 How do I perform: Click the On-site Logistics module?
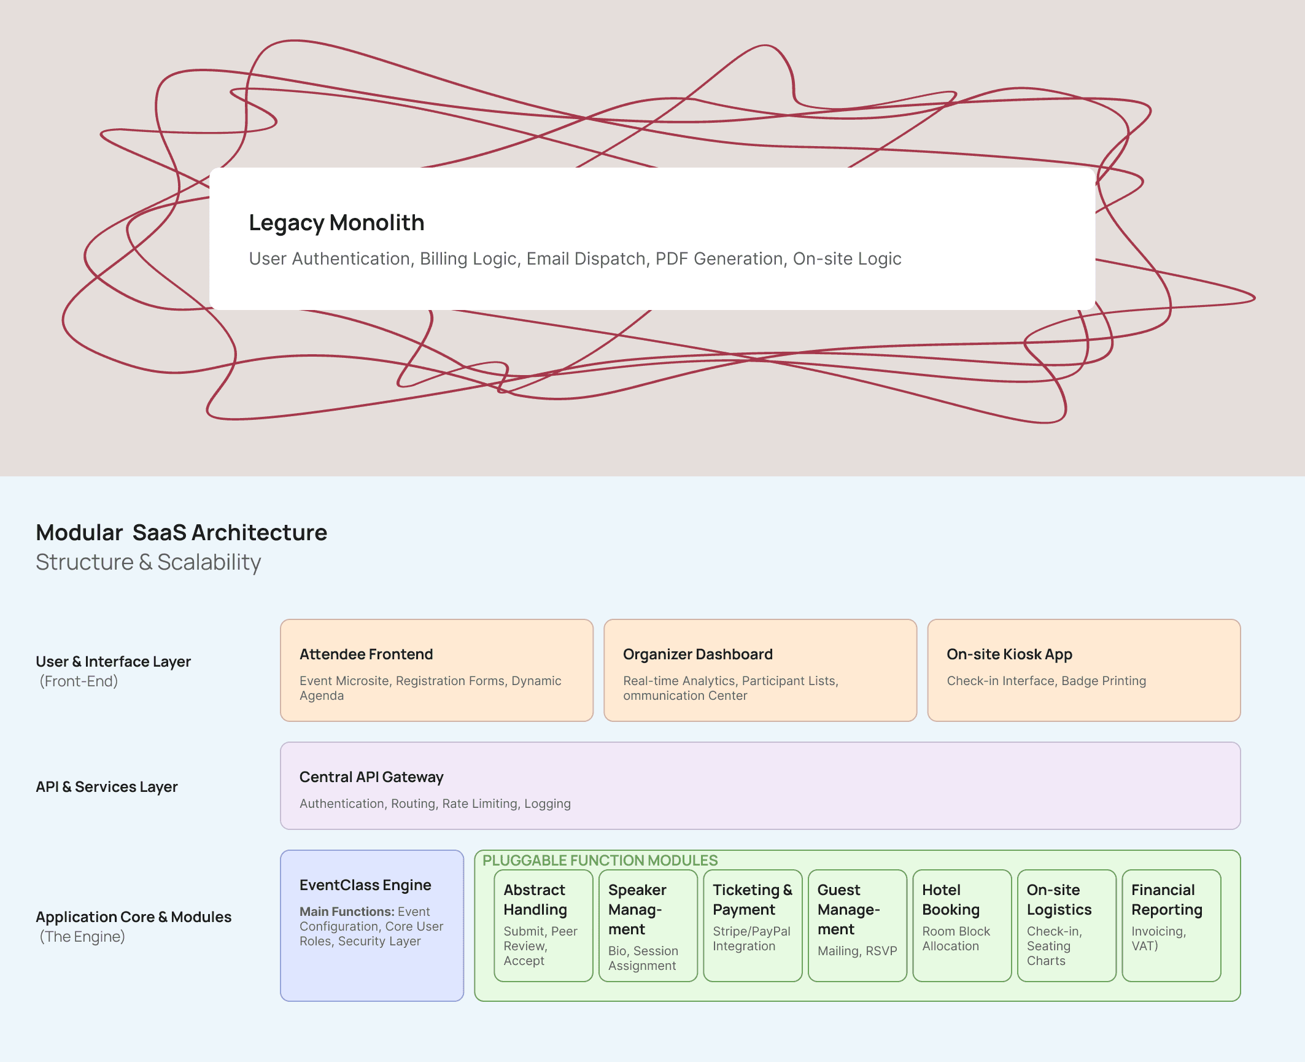pyautogui.click(x=1066, y=925)
